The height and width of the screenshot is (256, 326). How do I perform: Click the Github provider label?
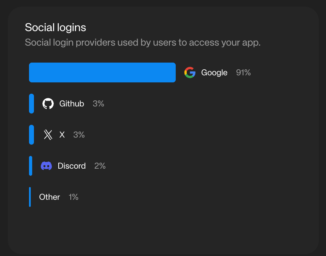72,104
